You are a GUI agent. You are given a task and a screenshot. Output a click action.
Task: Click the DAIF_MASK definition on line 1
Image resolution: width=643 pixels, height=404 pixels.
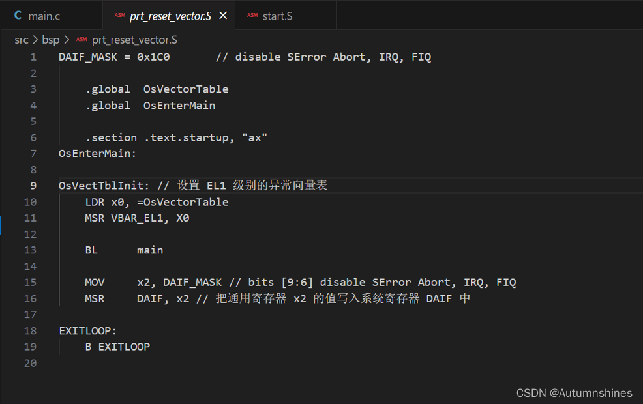(x=88, y=57)
